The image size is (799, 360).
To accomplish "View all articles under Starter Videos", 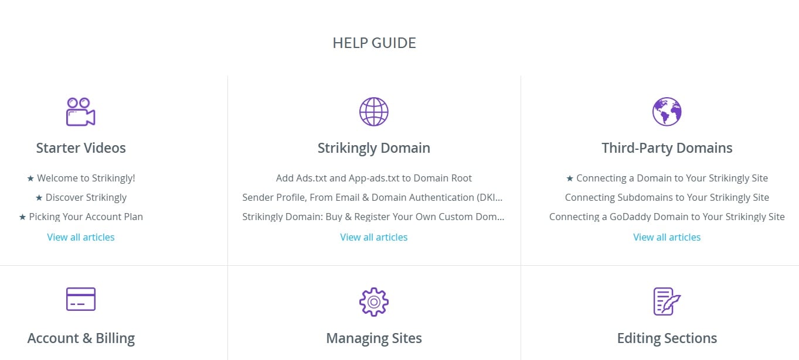I will [x=81, y=237].
